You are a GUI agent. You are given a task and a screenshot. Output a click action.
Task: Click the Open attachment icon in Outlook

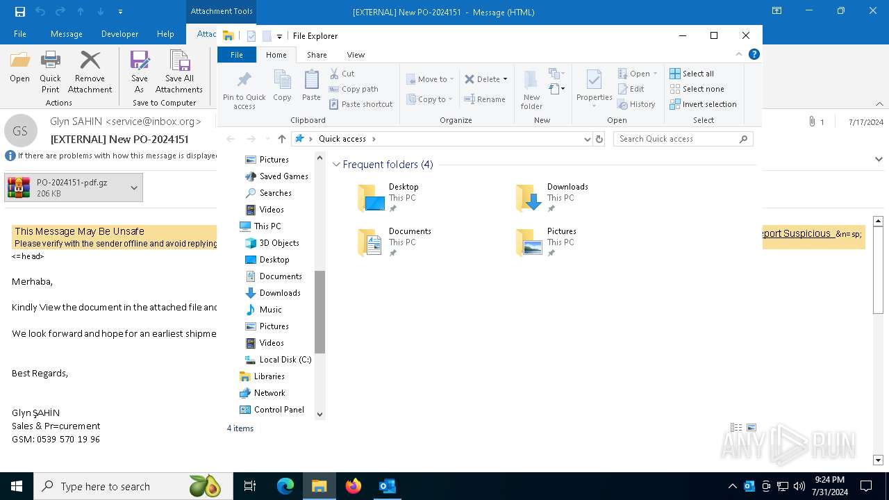19,61
